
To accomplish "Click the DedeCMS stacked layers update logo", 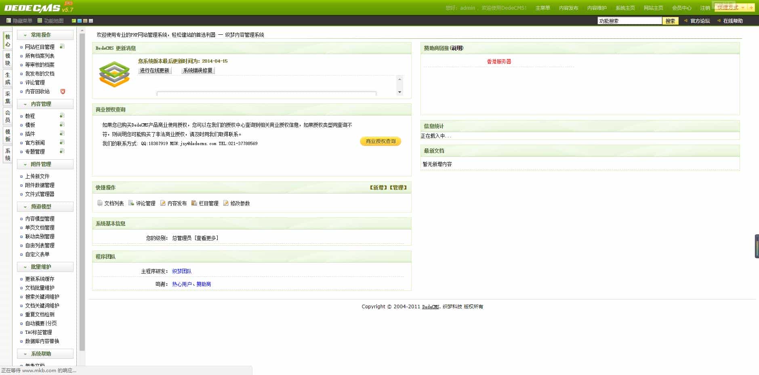I will pos(115,74).
